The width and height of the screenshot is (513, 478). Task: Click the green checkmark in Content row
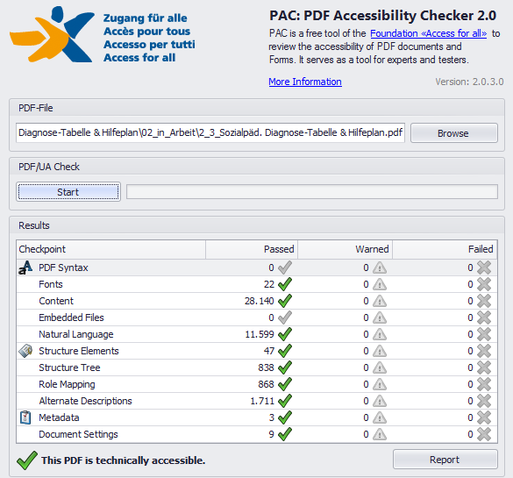click(x=285, y=301)
